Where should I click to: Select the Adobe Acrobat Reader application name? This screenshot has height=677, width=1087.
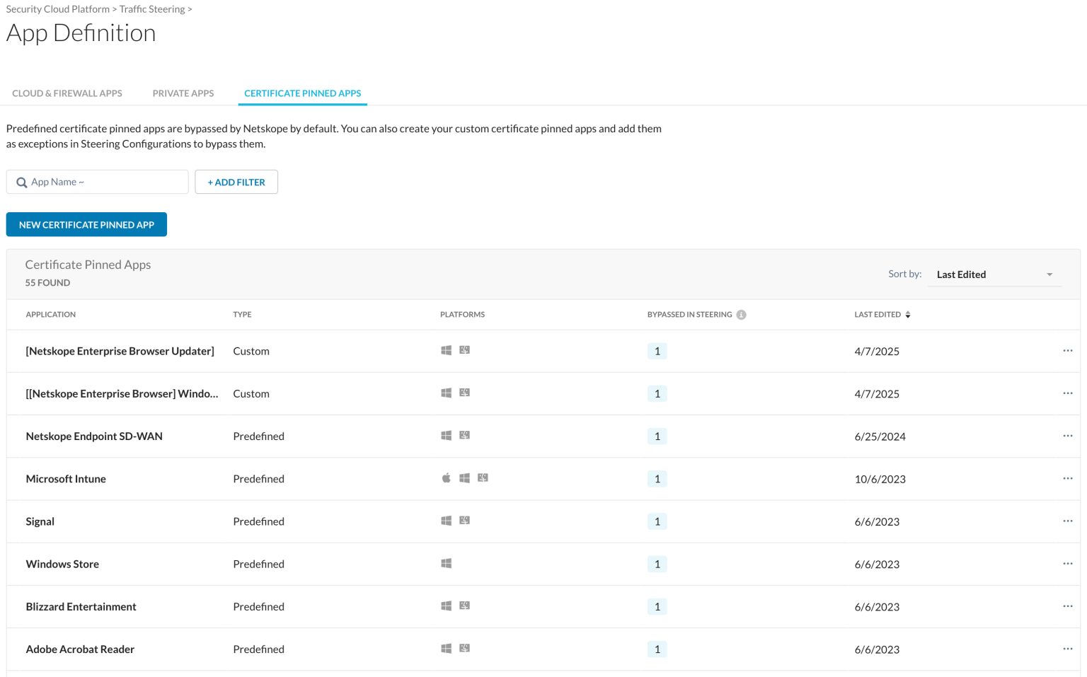[x=80, y=649]
